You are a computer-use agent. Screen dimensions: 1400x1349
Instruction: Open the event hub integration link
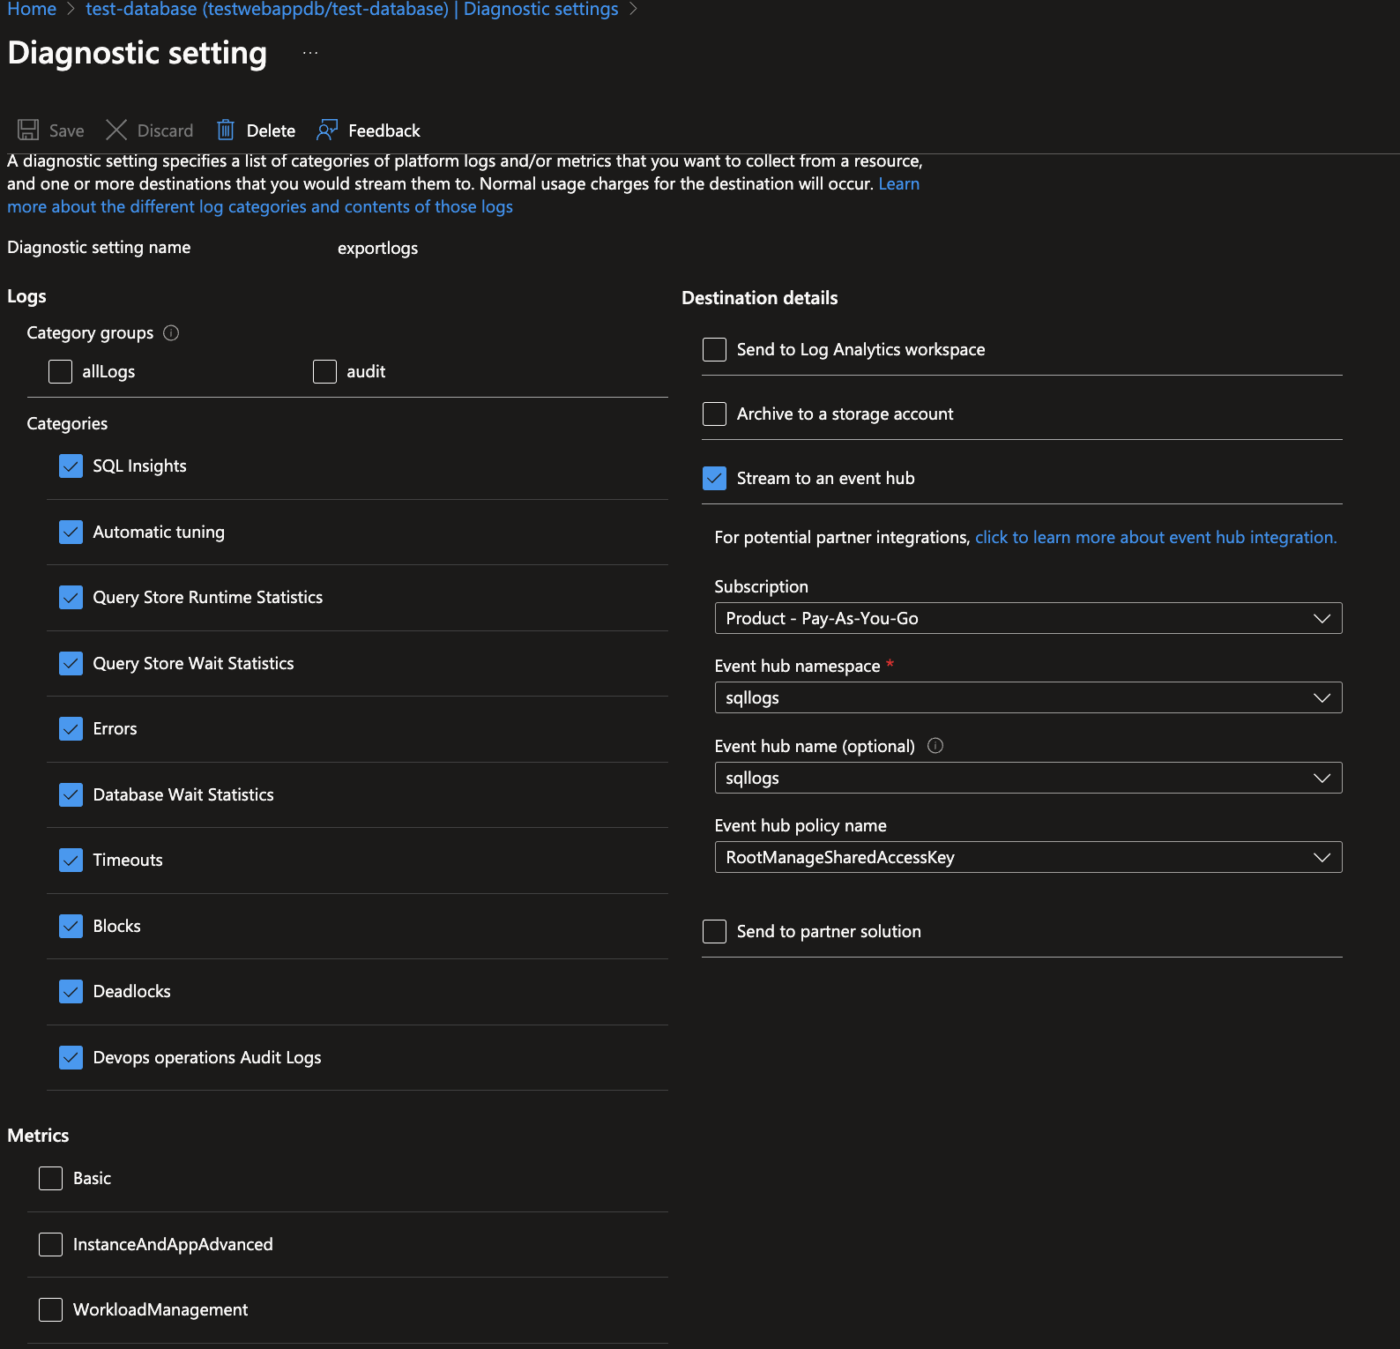1155,538
